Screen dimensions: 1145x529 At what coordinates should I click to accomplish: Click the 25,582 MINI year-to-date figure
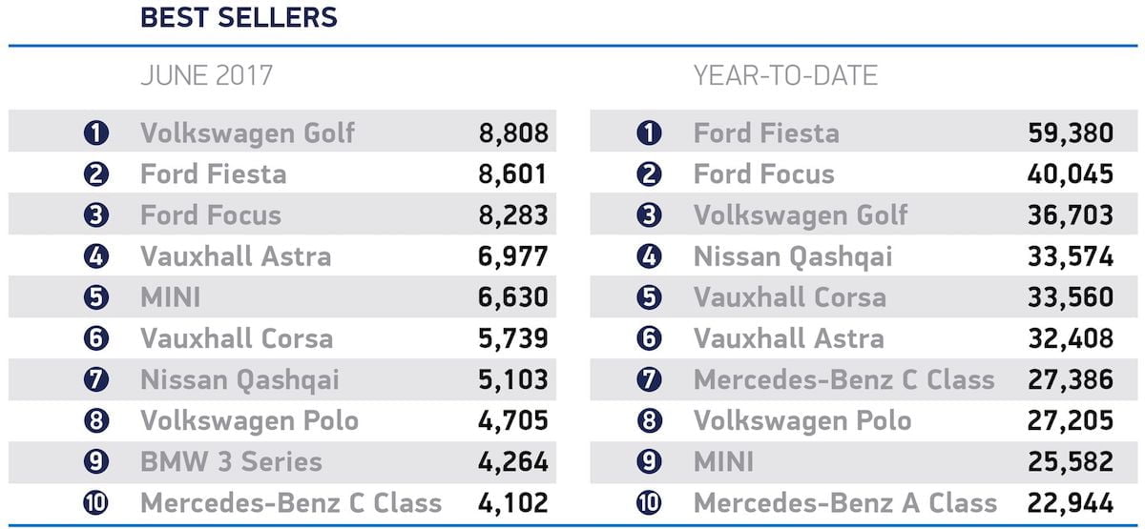[1067, 461]
